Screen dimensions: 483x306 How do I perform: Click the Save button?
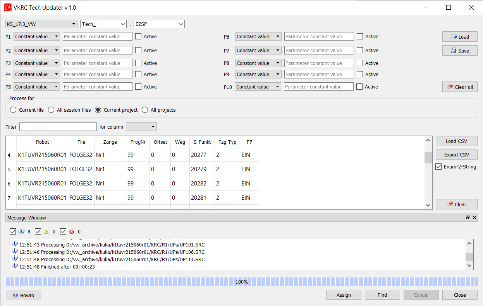(x=460, y=51)
